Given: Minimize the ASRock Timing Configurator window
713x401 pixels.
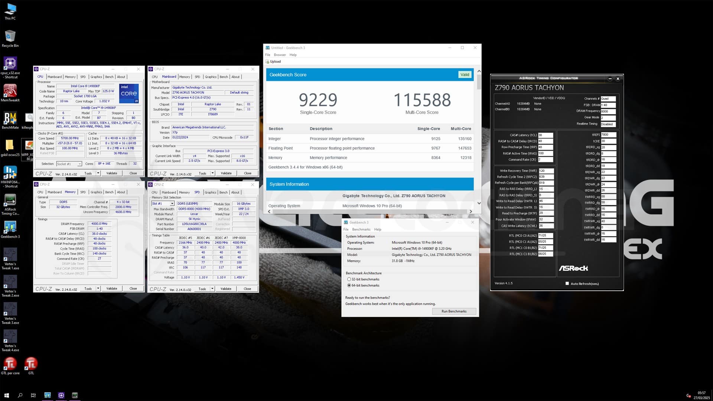Looking at the screenshot, I should coord(610,78).
